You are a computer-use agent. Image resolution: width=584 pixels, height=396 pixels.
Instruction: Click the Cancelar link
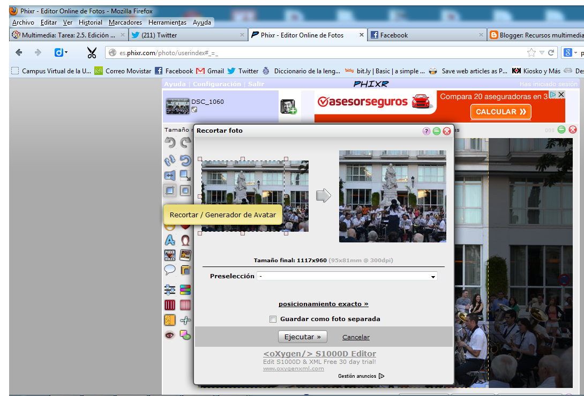356,337
